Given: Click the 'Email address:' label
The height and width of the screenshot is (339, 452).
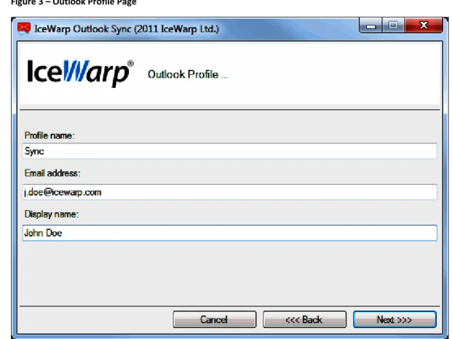Looking at the screenshot, I should click(52, 173).
